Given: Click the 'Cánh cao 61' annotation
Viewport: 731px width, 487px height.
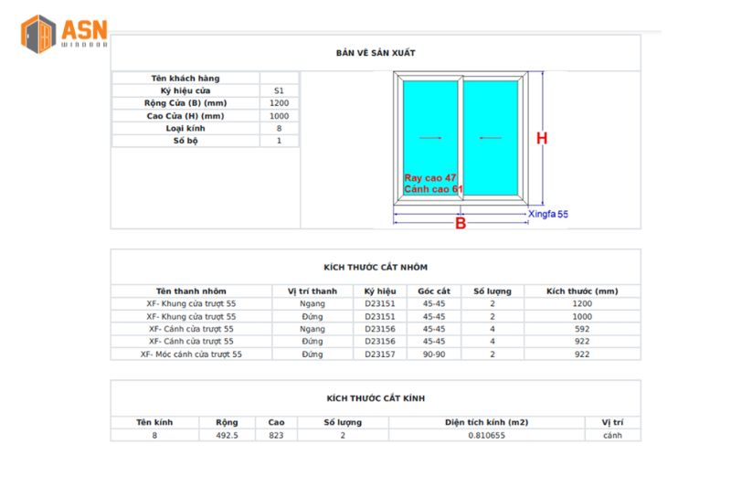Looking at the screenshot, I should tap(433, 189).
